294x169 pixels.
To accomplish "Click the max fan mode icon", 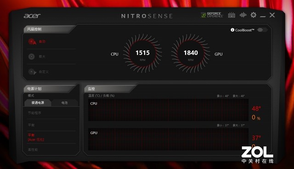I will click(x=31, y=56).
